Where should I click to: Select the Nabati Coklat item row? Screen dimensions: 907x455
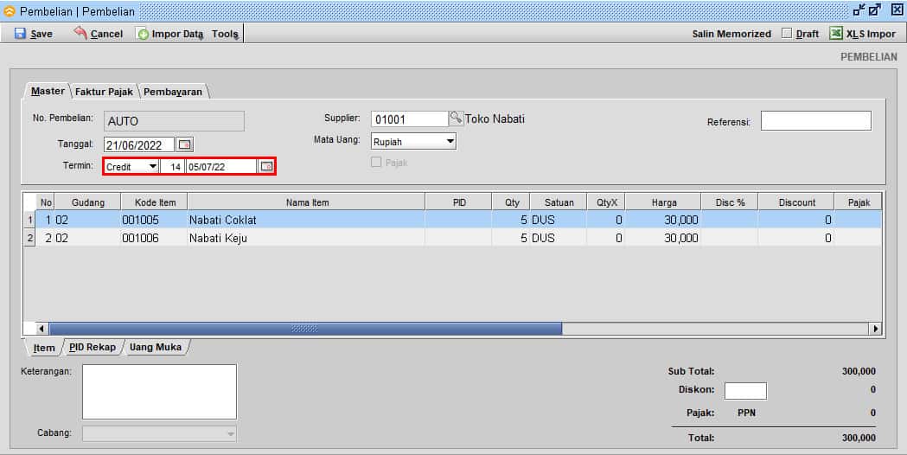tap(457, 220)
